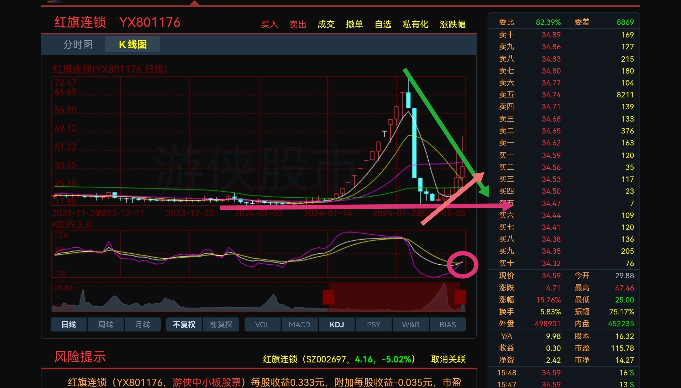
Task: Click the 买六 price 34.44
Action: click(x=551, y=215)
